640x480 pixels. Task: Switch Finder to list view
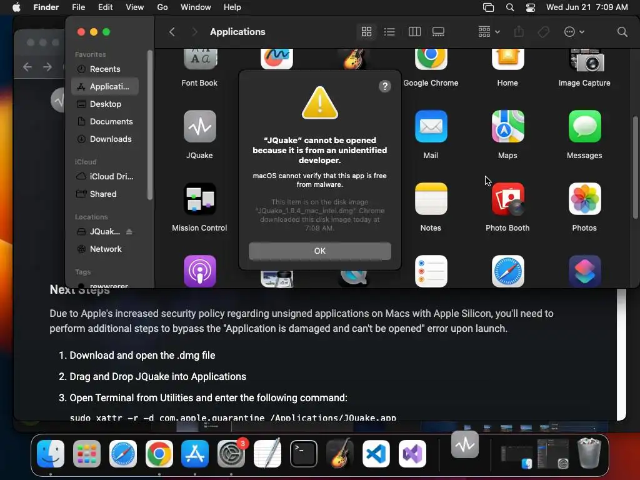[389, 32]
